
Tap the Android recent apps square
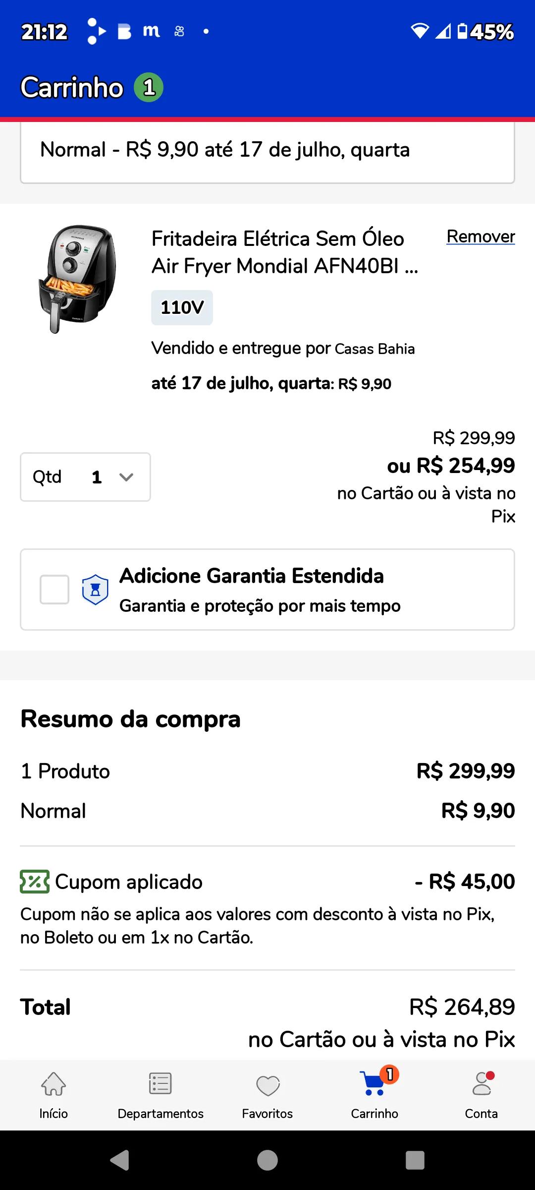(x=415, y=1160)
